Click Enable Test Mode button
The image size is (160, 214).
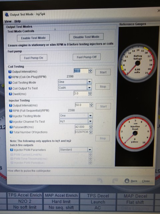[x=33, y=38]
